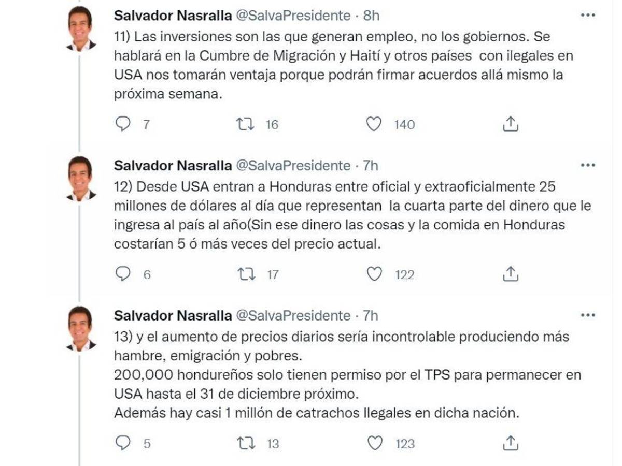Share tweet 13 about catrachos
This screenshot has height=466, width=622.
coord(511,443)
